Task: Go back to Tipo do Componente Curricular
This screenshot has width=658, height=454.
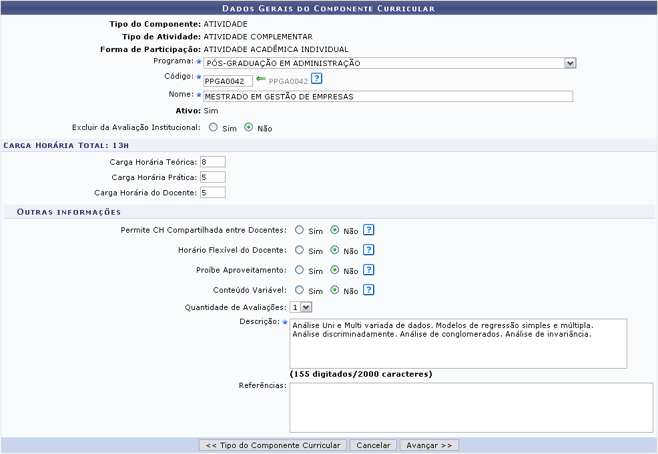Action: 272,445
